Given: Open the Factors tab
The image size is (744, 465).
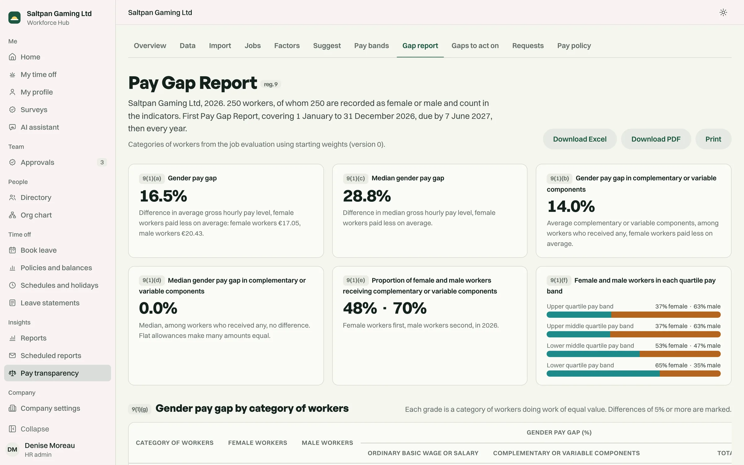Looking at the screenshot, I should (x=287, y=46).
